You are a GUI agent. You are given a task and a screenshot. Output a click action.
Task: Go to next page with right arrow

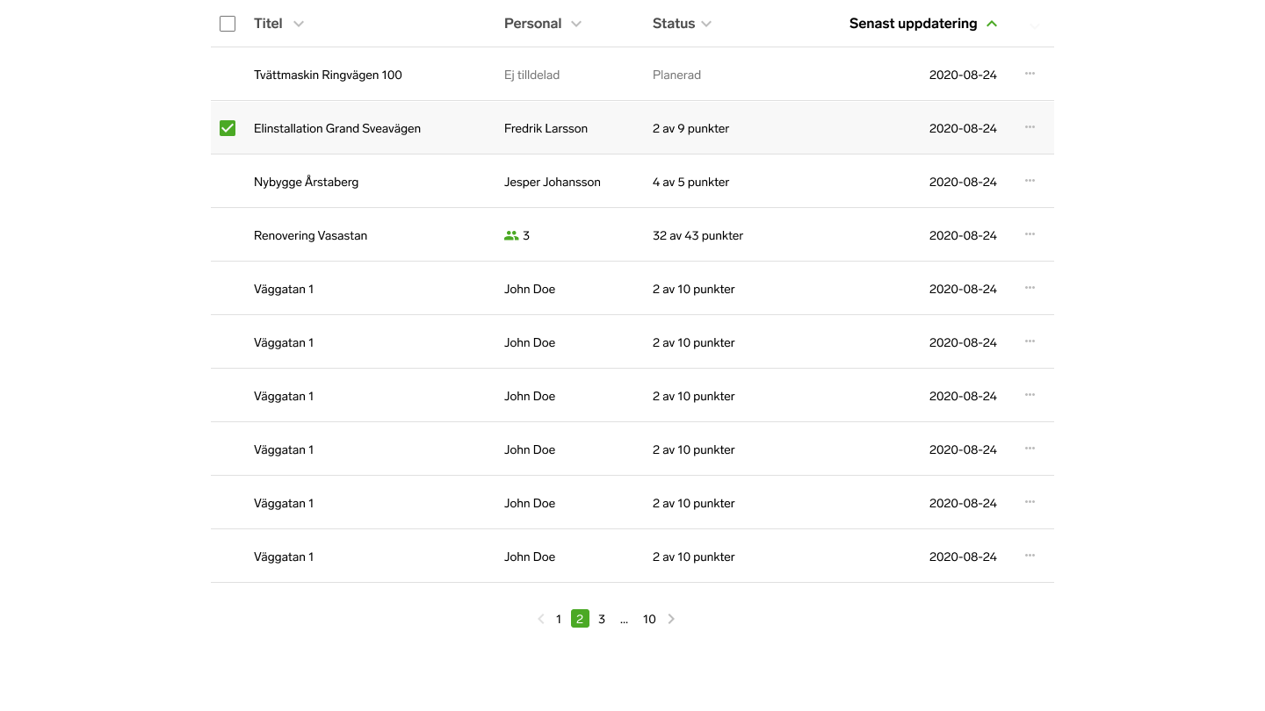671,619
